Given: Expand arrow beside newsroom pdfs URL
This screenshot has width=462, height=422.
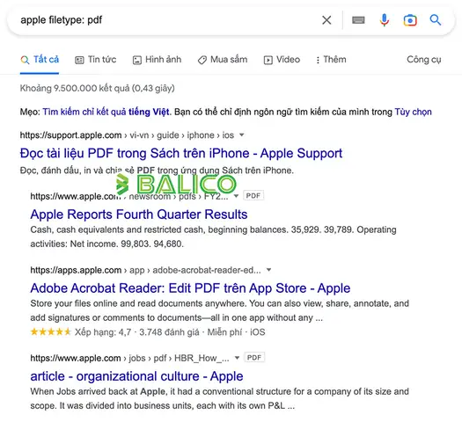Looking at the screenshot, I should pyautogui.click(x=236, y=196).
